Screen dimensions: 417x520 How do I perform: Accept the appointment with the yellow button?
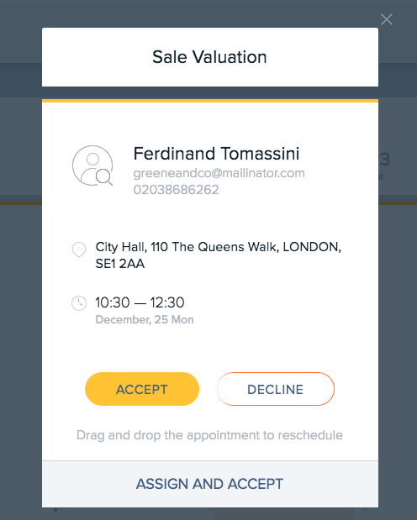[142, 389]
